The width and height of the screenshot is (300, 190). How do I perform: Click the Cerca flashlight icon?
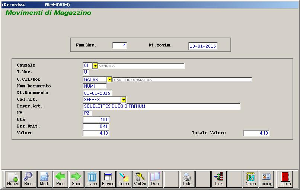click(x=124, y=179)
